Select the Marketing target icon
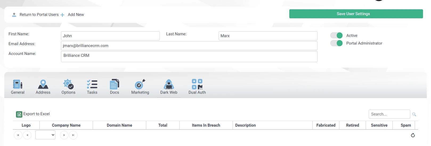This screenshot has width=431, height=146. [x=140, y=84]
